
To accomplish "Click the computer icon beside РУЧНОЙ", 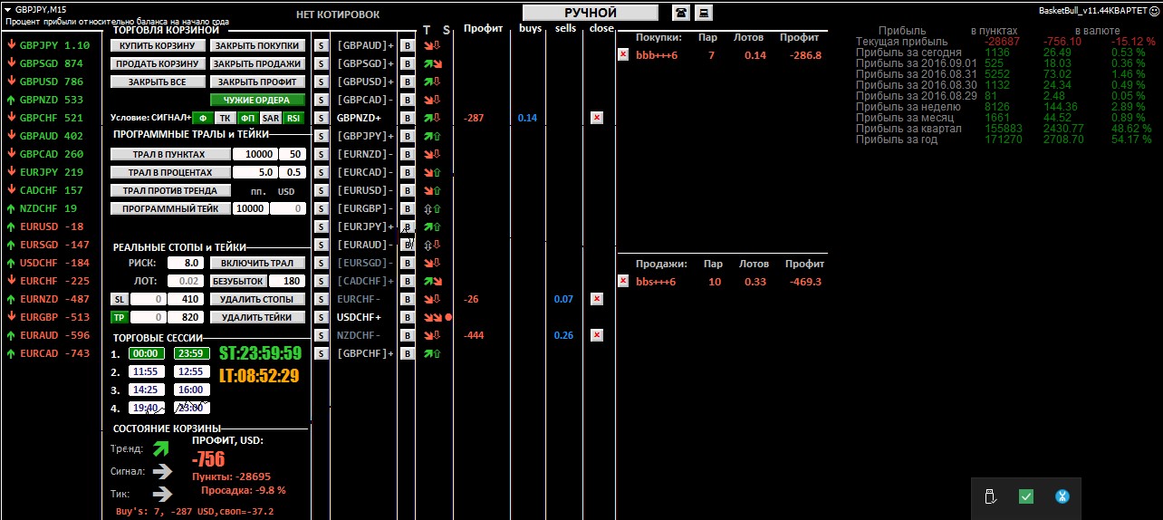I will point(703,13).
